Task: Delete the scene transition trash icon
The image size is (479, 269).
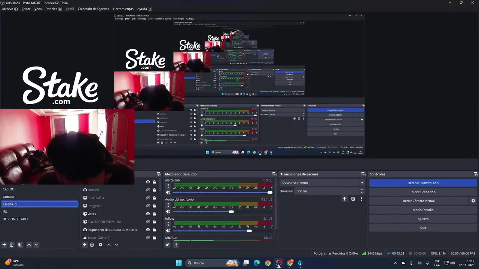Action: tap(353, 199)
